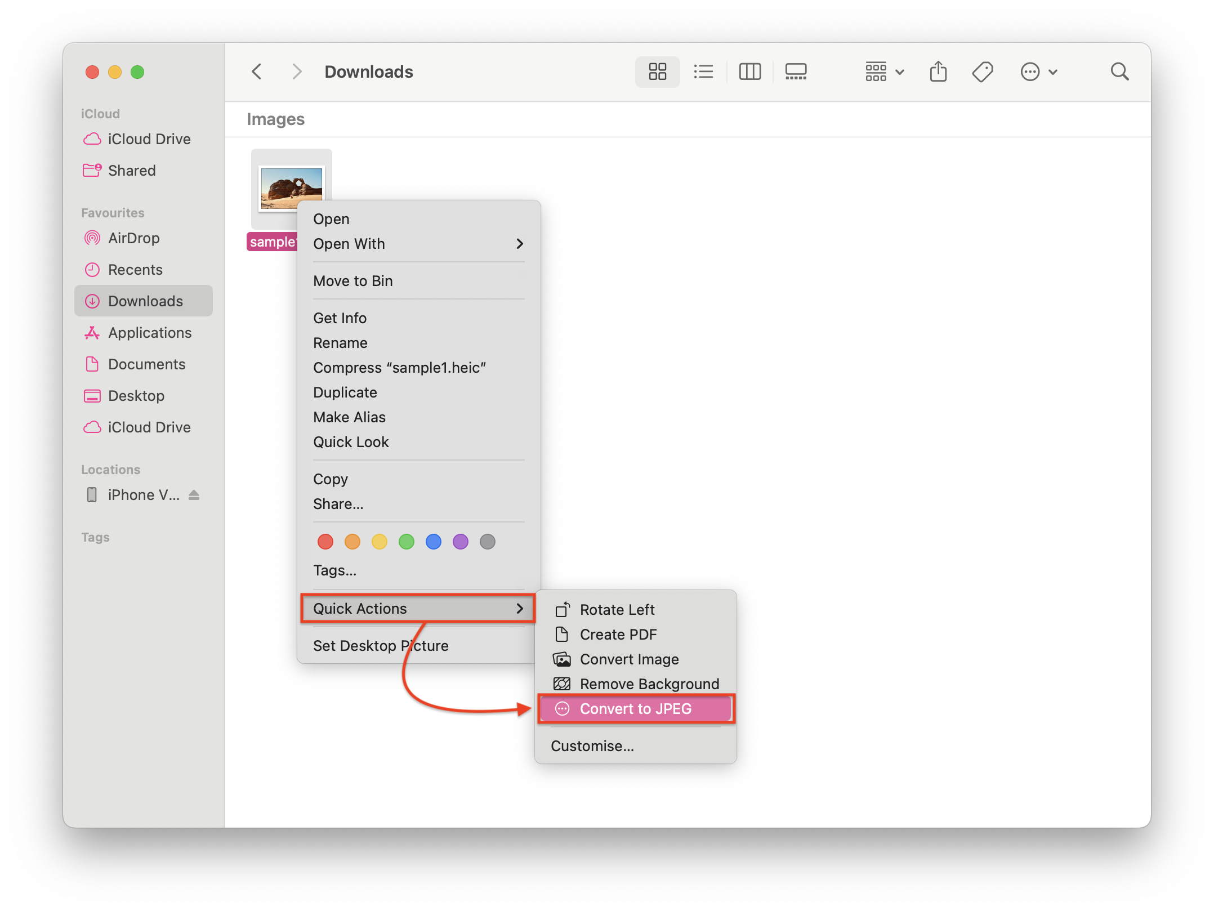Expand the Quick Actions submenu
1214x911 pixels.
[419, 609]
